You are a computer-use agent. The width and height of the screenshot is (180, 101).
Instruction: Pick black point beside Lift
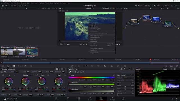3,75
